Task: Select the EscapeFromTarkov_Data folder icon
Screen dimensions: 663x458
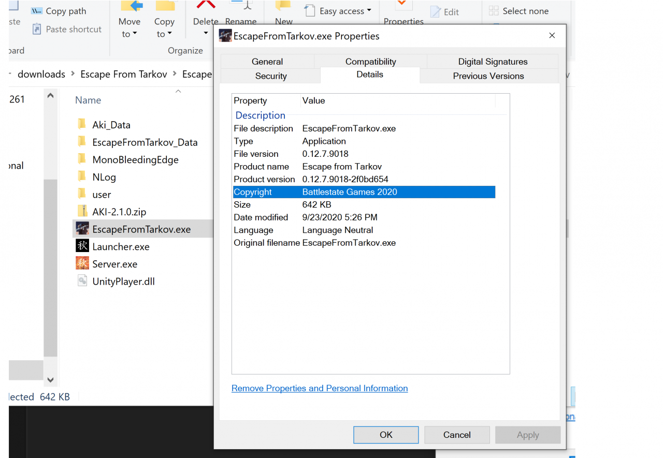Action: click(82, 142)
